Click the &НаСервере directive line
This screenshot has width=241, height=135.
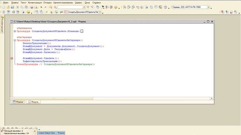point(24,37)
